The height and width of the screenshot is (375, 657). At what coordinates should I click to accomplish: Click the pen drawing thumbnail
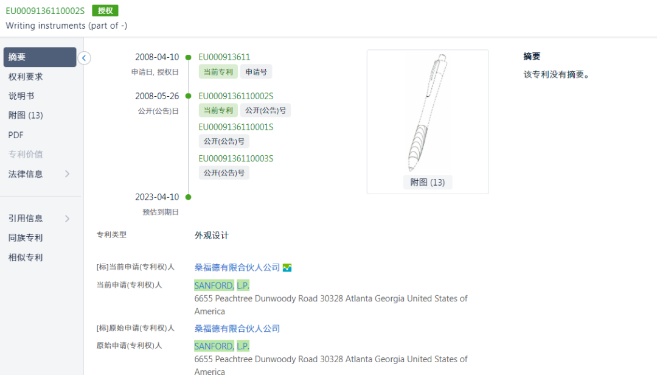pos(427,113)
